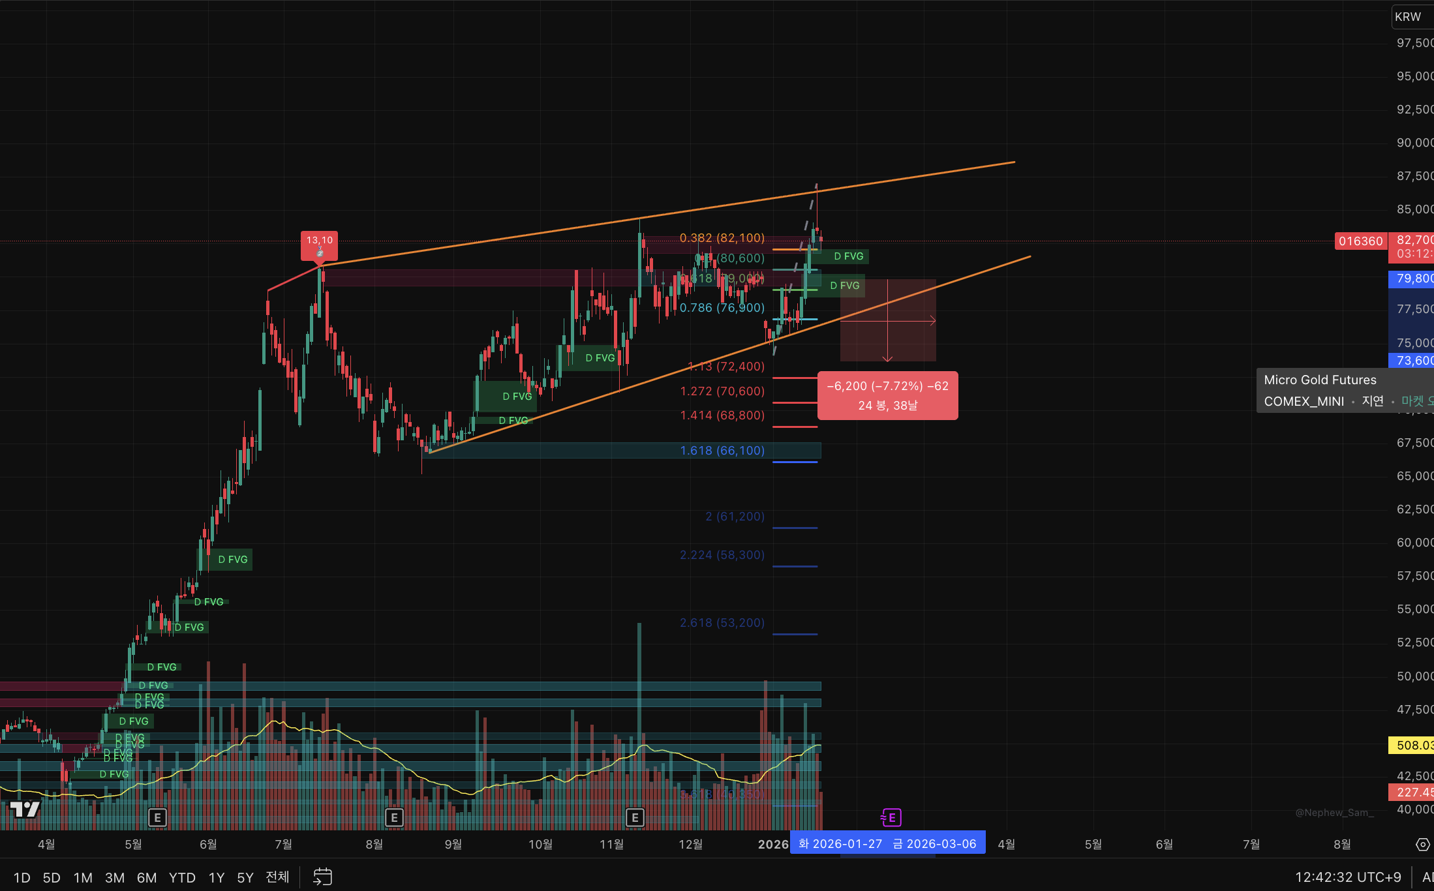Open the KRW currency dropdown
Screen dimensions: 1434x891
1409,17
